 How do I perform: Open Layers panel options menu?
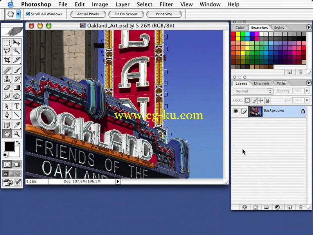[x=309, y=83]
